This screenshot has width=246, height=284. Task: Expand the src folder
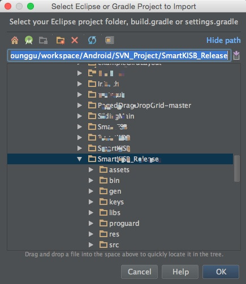91,245
